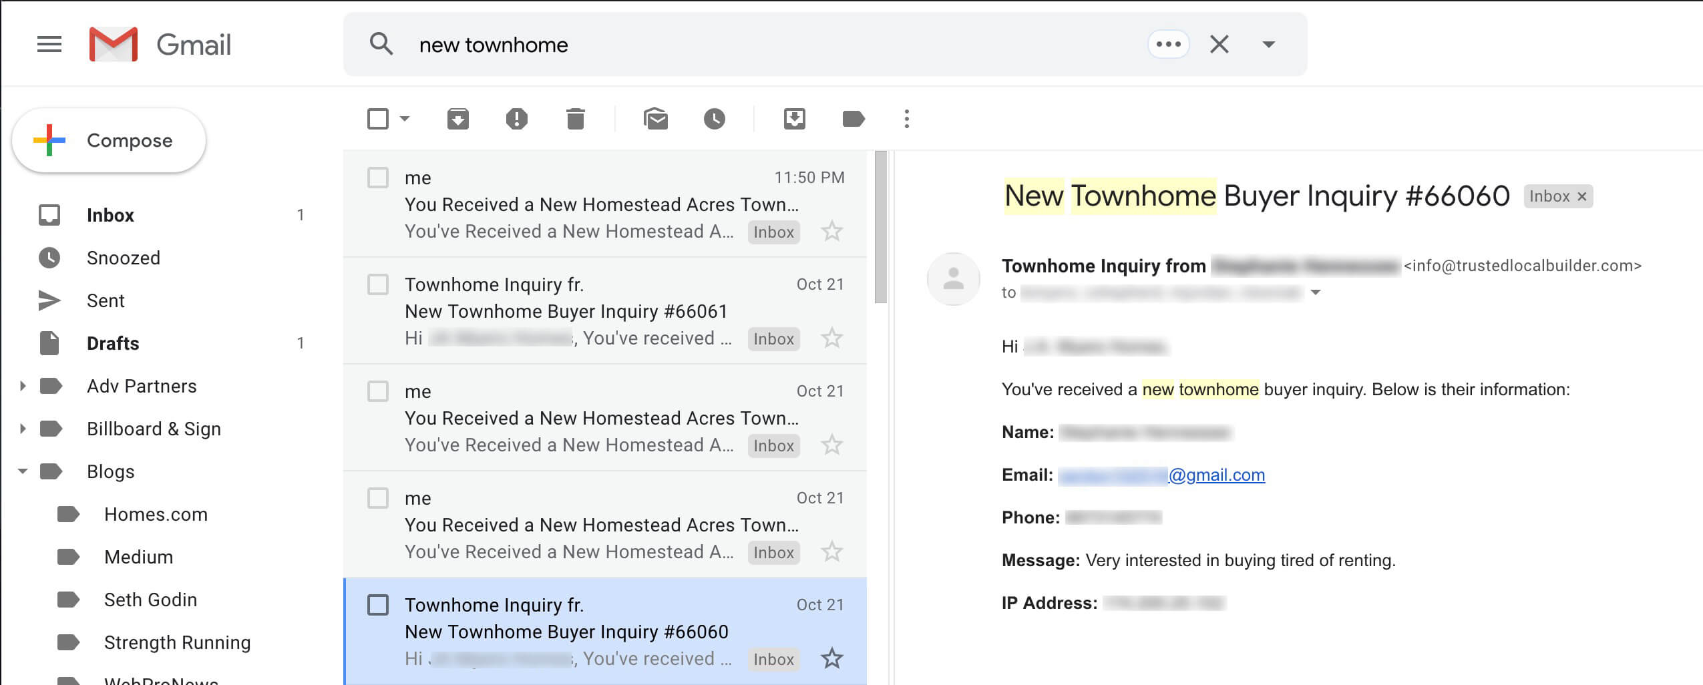
Task: Open the search options dropdown arrow
Action: 1268,45
